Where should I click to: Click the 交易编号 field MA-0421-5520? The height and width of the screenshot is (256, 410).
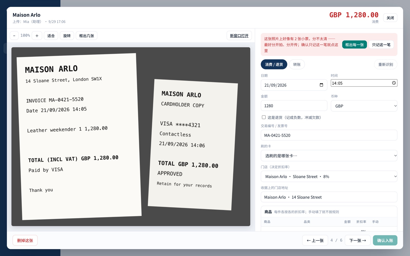coord(329,135)
